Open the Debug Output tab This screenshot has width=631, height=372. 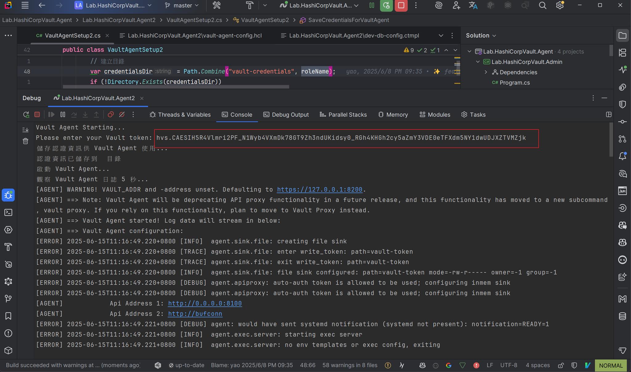coord(286,114)
